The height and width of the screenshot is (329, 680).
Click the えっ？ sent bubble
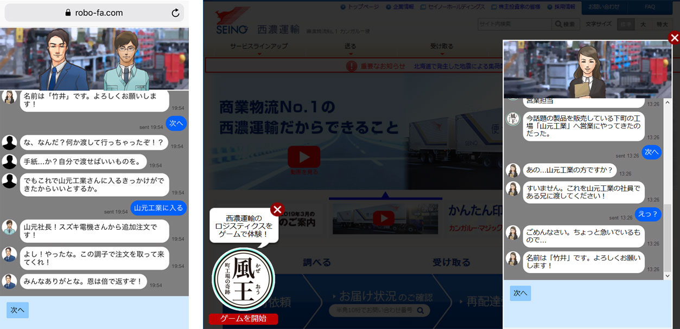[x=649, y=214]
